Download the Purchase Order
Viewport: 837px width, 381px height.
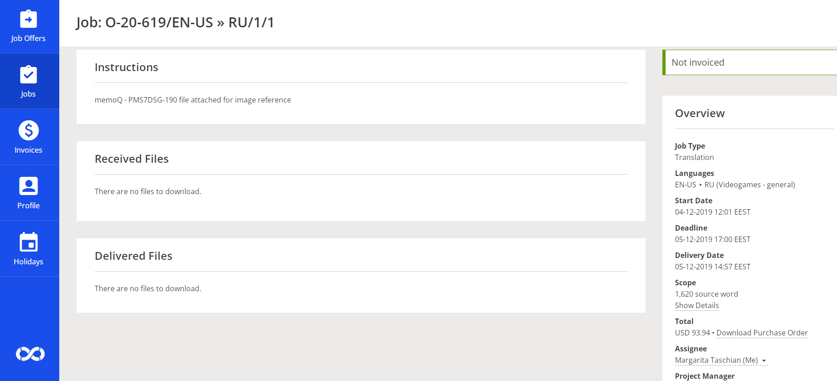tap(762, 333)
